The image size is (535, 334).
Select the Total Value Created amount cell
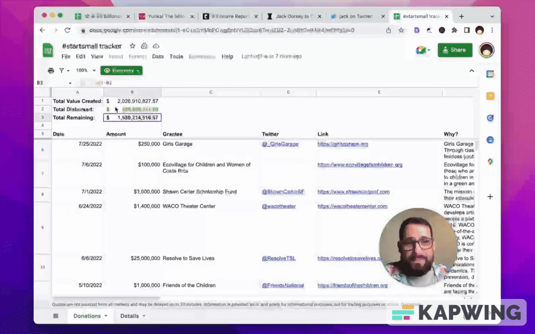[x=132, y=101]
